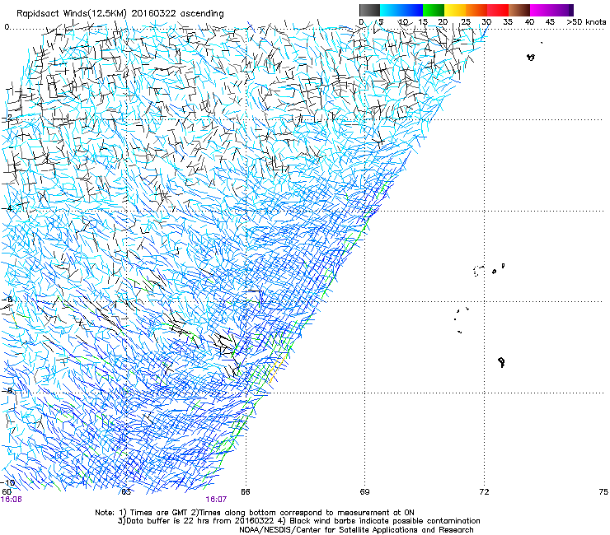The width and height of the screenshot is (610, 535).
Task: Click the '-8' latitude axis label
Action: point(8,390)
